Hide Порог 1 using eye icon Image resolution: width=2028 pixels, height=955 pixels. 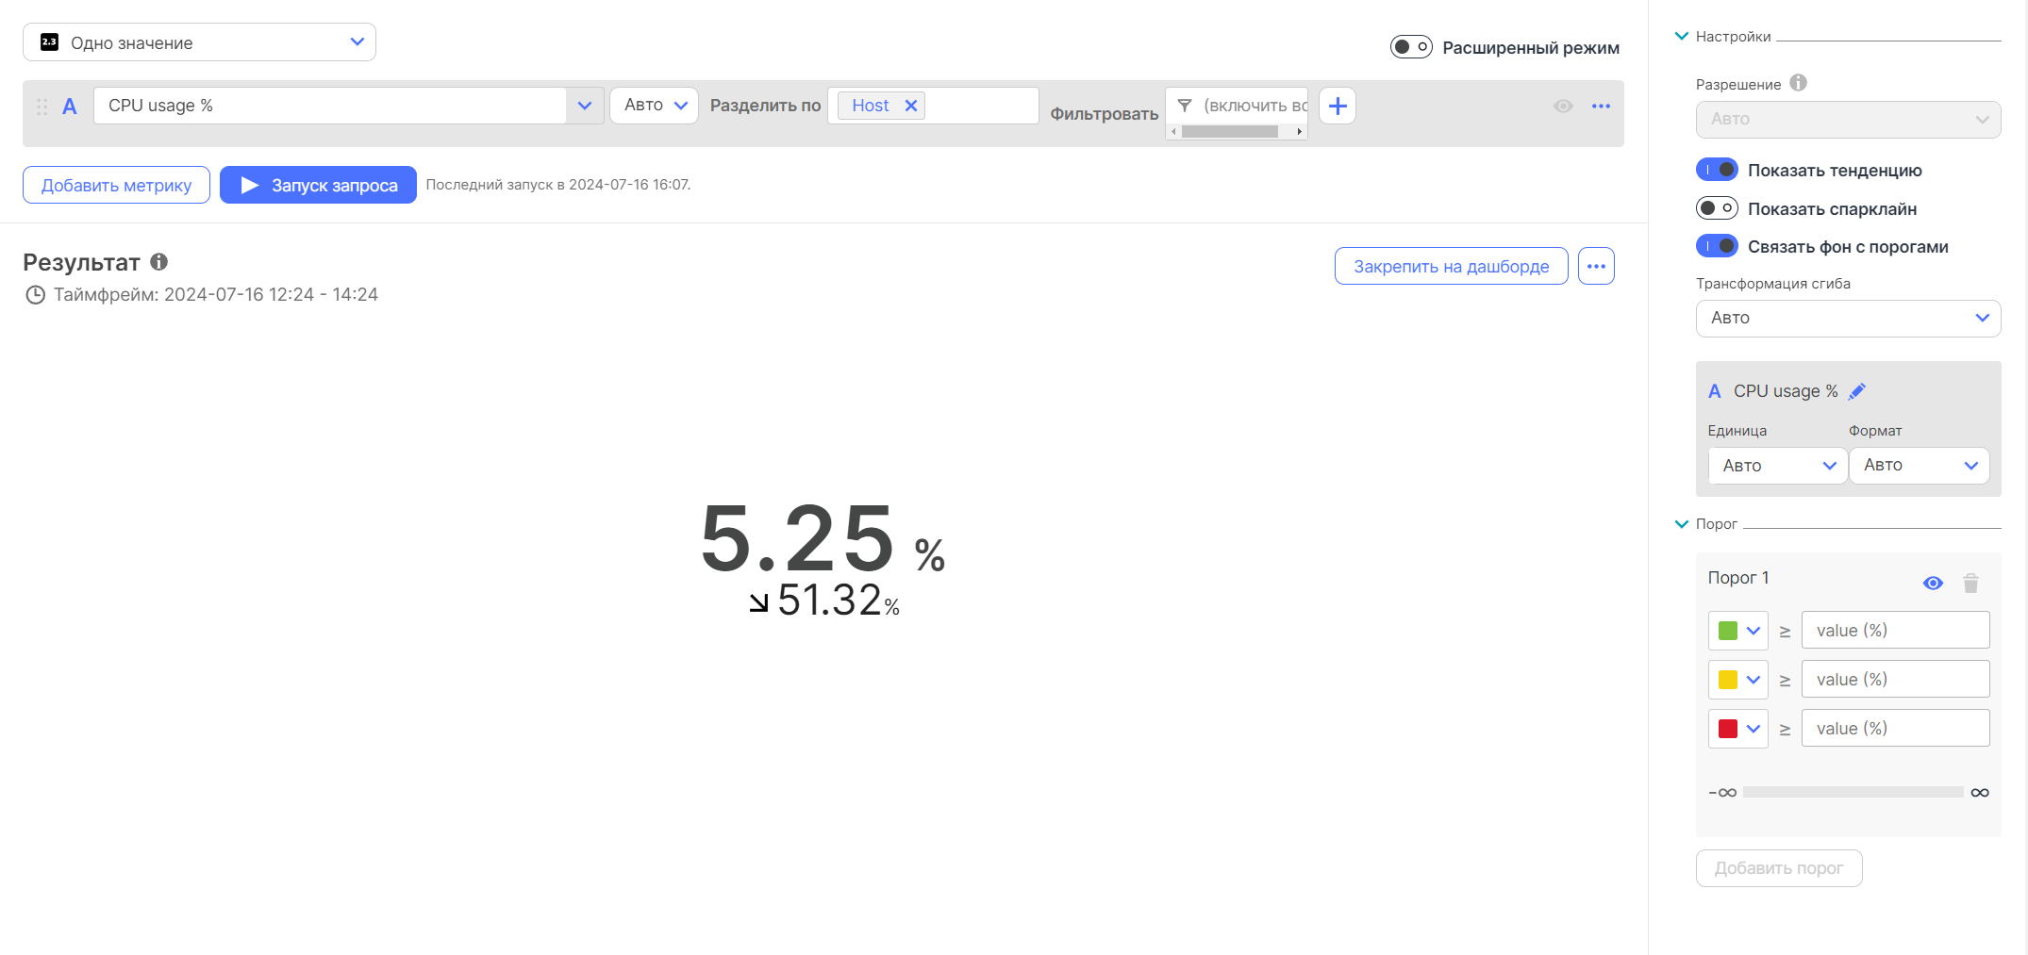pyautogui.click(x=1933, y=584)
